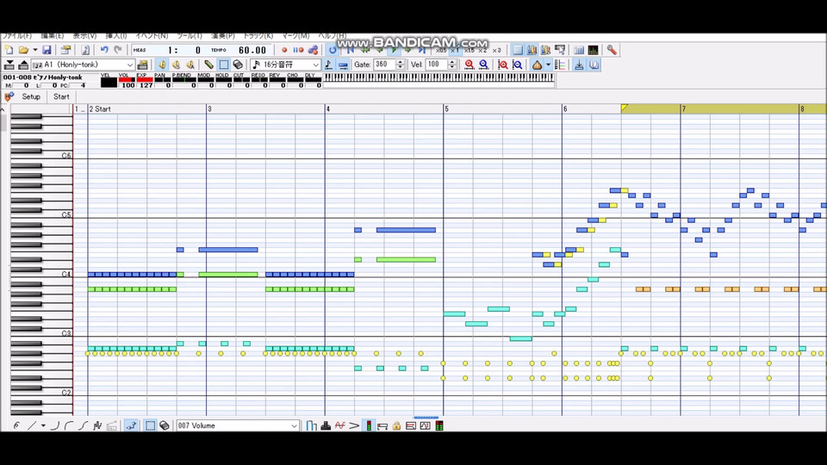Click the Gate value input field
Viewport: 827px width, 465px height.
[384, 65]
